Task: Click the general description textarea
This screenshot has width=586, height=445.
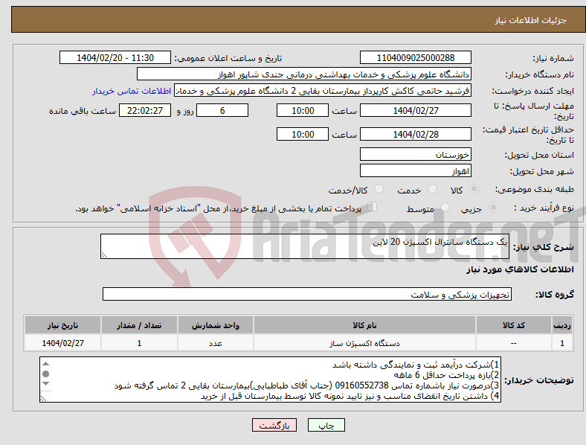Action: click(x=305, y=246)
